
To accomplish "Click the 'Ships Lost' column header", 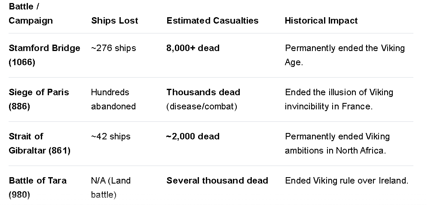I will [x=115, y=21].
